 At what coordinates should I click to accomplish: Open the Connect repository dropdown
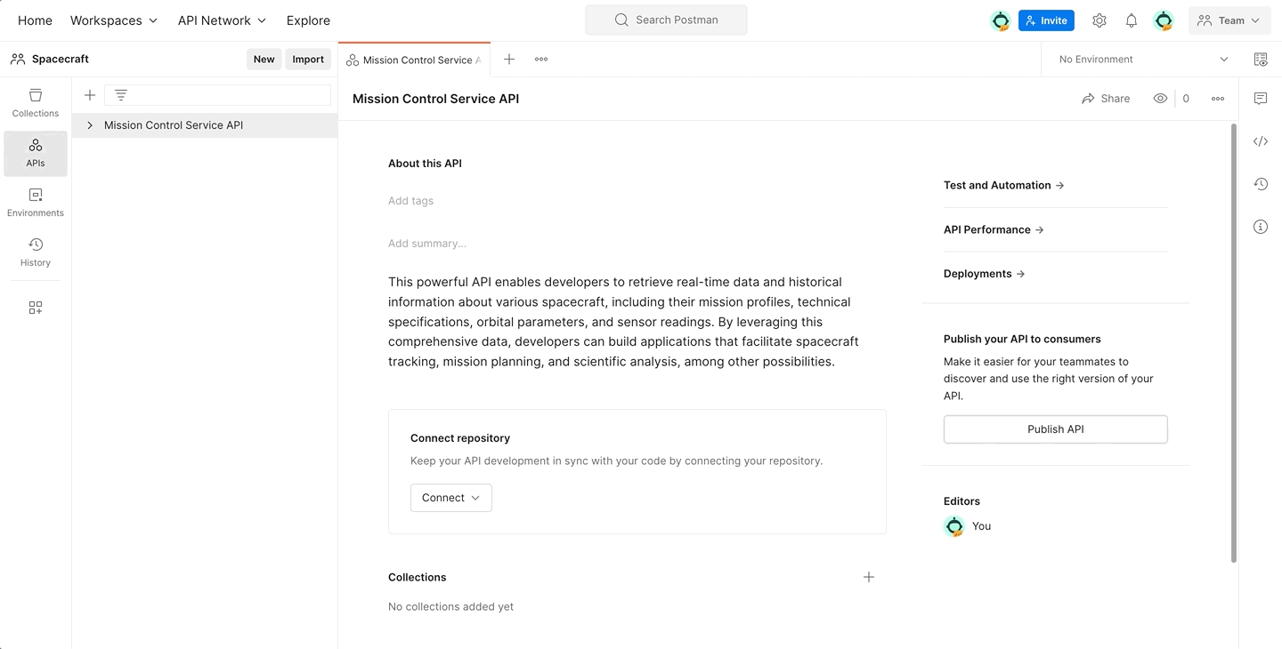(450, 498)
